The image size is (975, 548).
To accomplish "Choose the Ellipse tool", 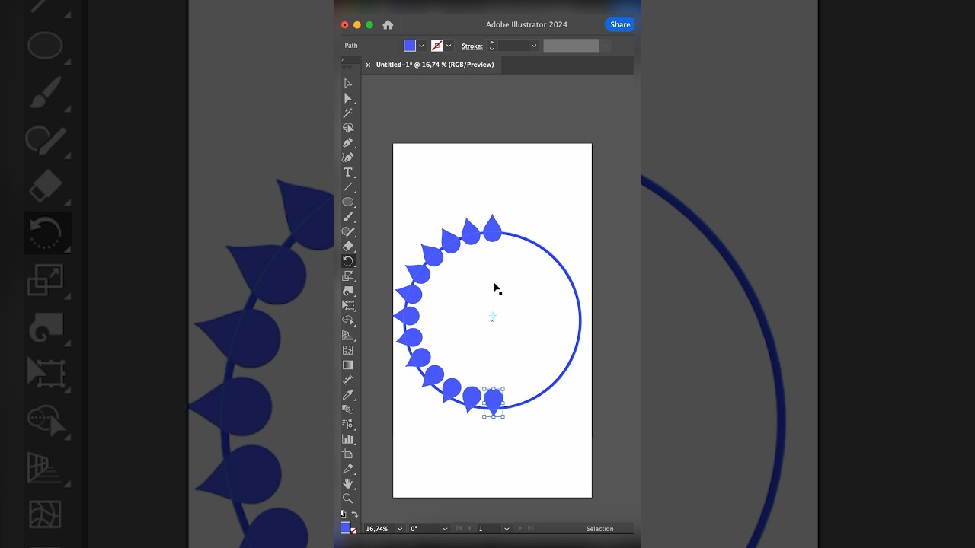I will pos(348,202).
